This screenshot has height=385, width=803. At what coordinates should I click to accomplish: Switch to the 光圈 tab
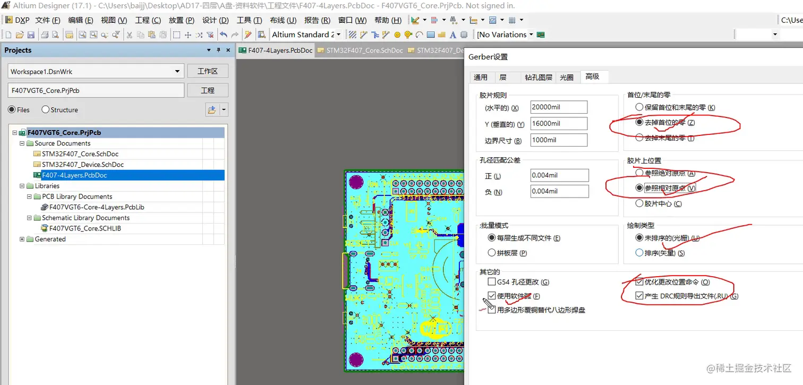tap(567, 77)
